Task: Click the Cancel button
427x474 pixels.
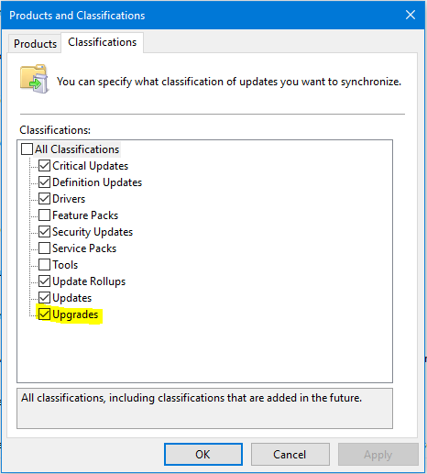Action: (x=290, y=454)
